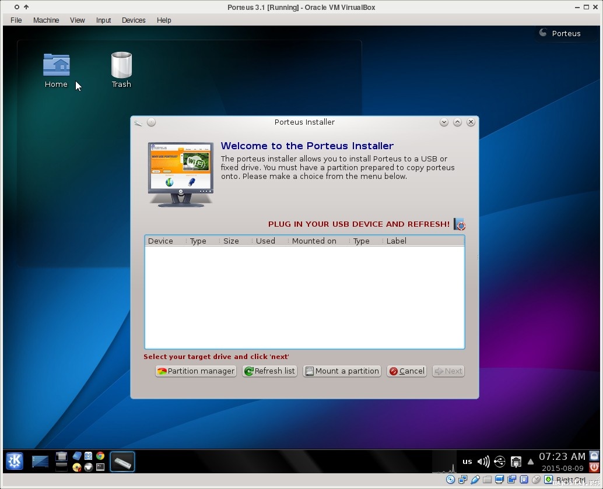Click the grayed-out Next button

pos(448,371)
